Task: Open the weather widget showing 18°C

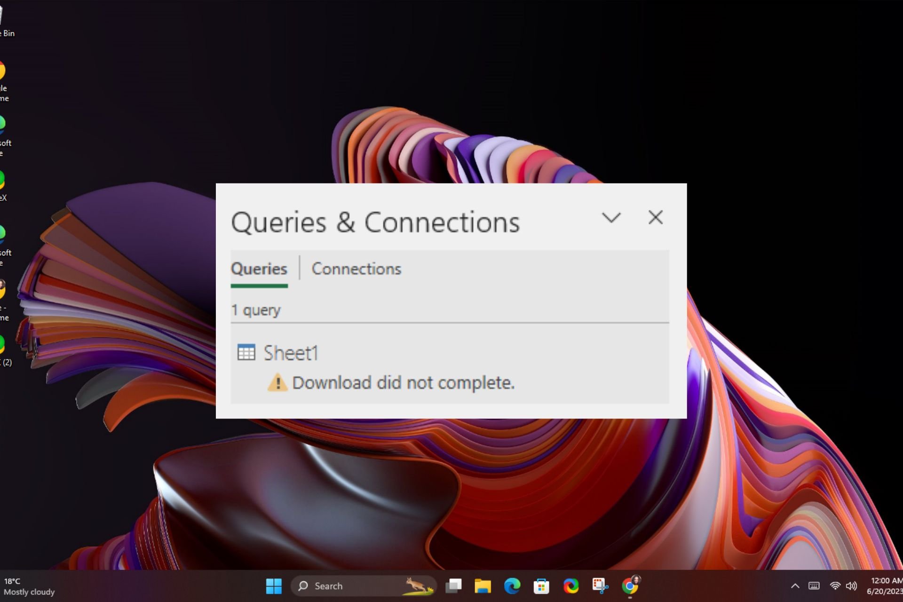Action: 29,586
